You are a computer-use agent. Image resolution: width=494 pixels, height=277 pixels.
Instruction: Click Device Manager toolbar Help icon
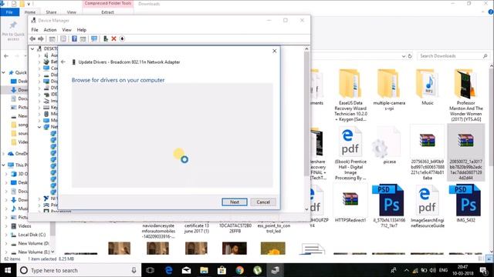tap(74, 38)
